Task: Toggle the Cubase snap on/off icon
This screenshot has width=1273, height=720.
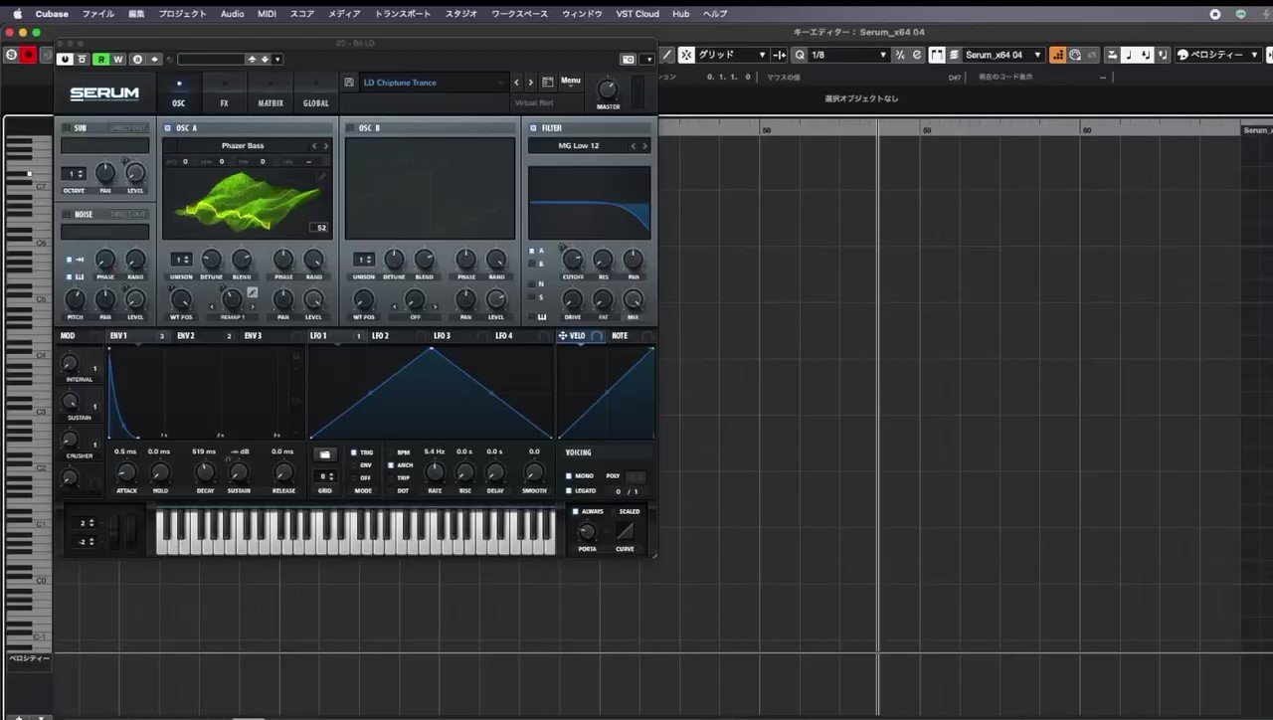Action: (686, 55)
